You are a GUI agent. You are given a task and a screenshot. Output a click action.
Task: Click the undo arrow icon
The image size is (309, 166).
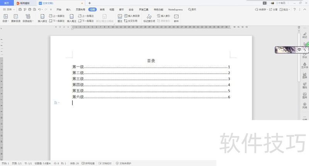click(x=39, y=9)
